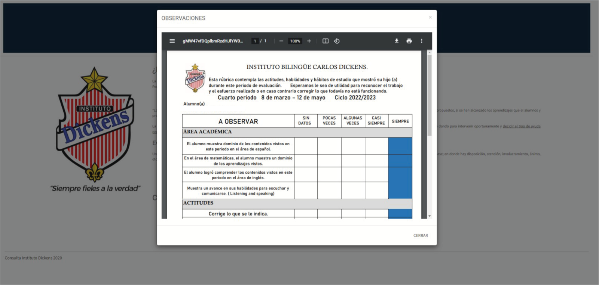
Task: Print the PDF document
Action: pyautogui.click(x=409, y=41)
